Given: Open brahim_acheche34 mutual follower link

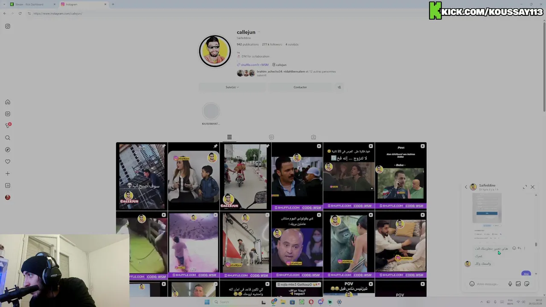Looking at the screenshot, I should pyautogui.click(x=269, y=72).
